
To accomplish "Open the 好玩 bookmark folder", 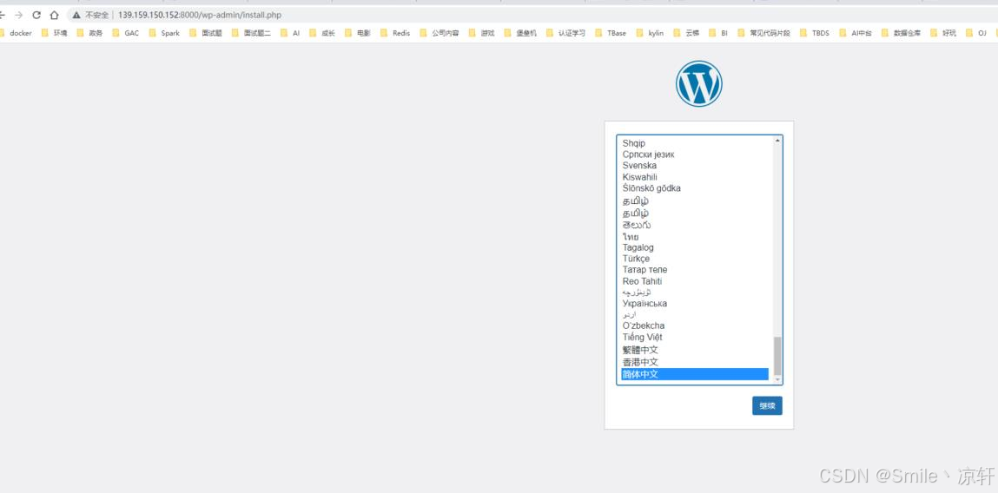I will click(943, 33).
